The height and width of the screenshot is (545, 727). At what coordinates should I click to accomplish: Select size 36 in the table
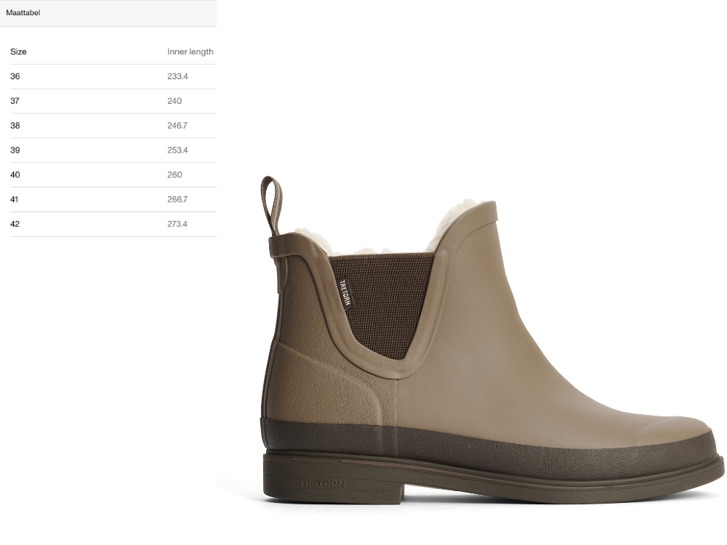[15, 76]
